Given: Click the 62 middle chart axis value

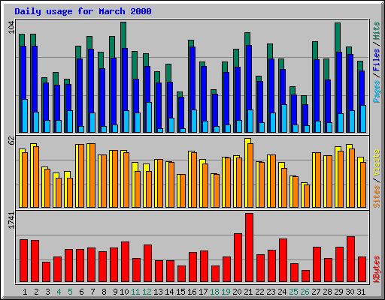Looking at the screenshot, I should click(11, 141).
